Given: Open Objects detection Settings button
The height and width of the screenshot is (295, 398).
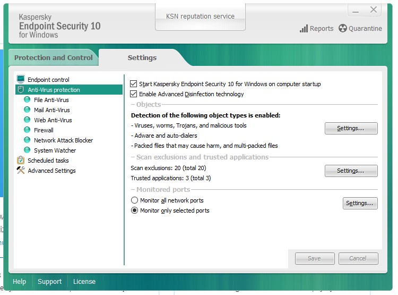Looking at the screenshot, I should click(x=351, y=128).
